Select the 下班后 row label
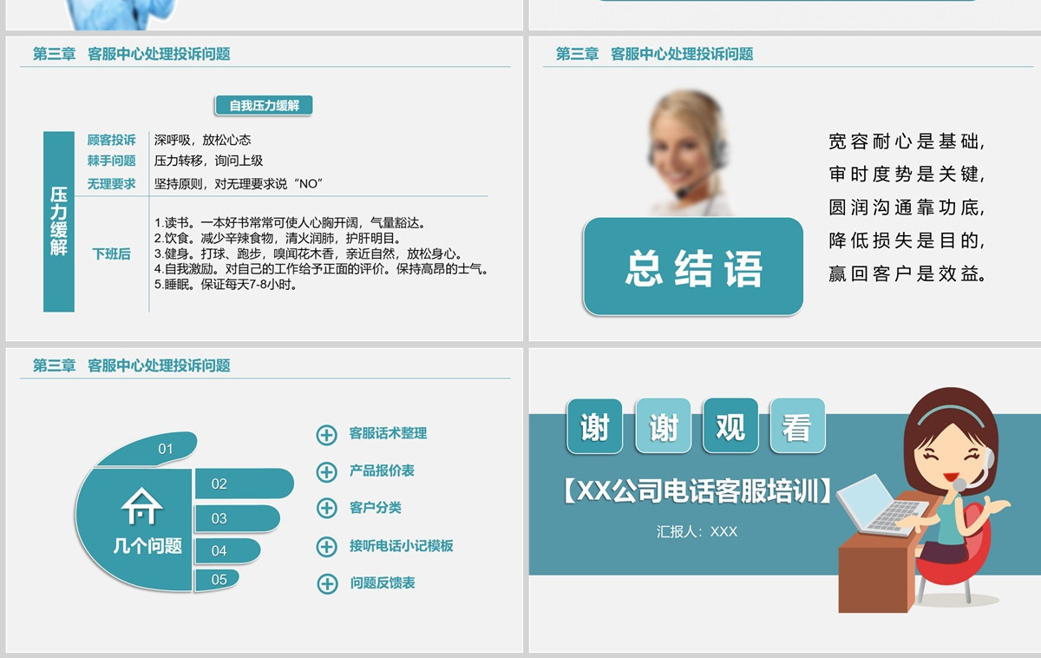Viewport: 1041px width, 658px height. [112, 254]
